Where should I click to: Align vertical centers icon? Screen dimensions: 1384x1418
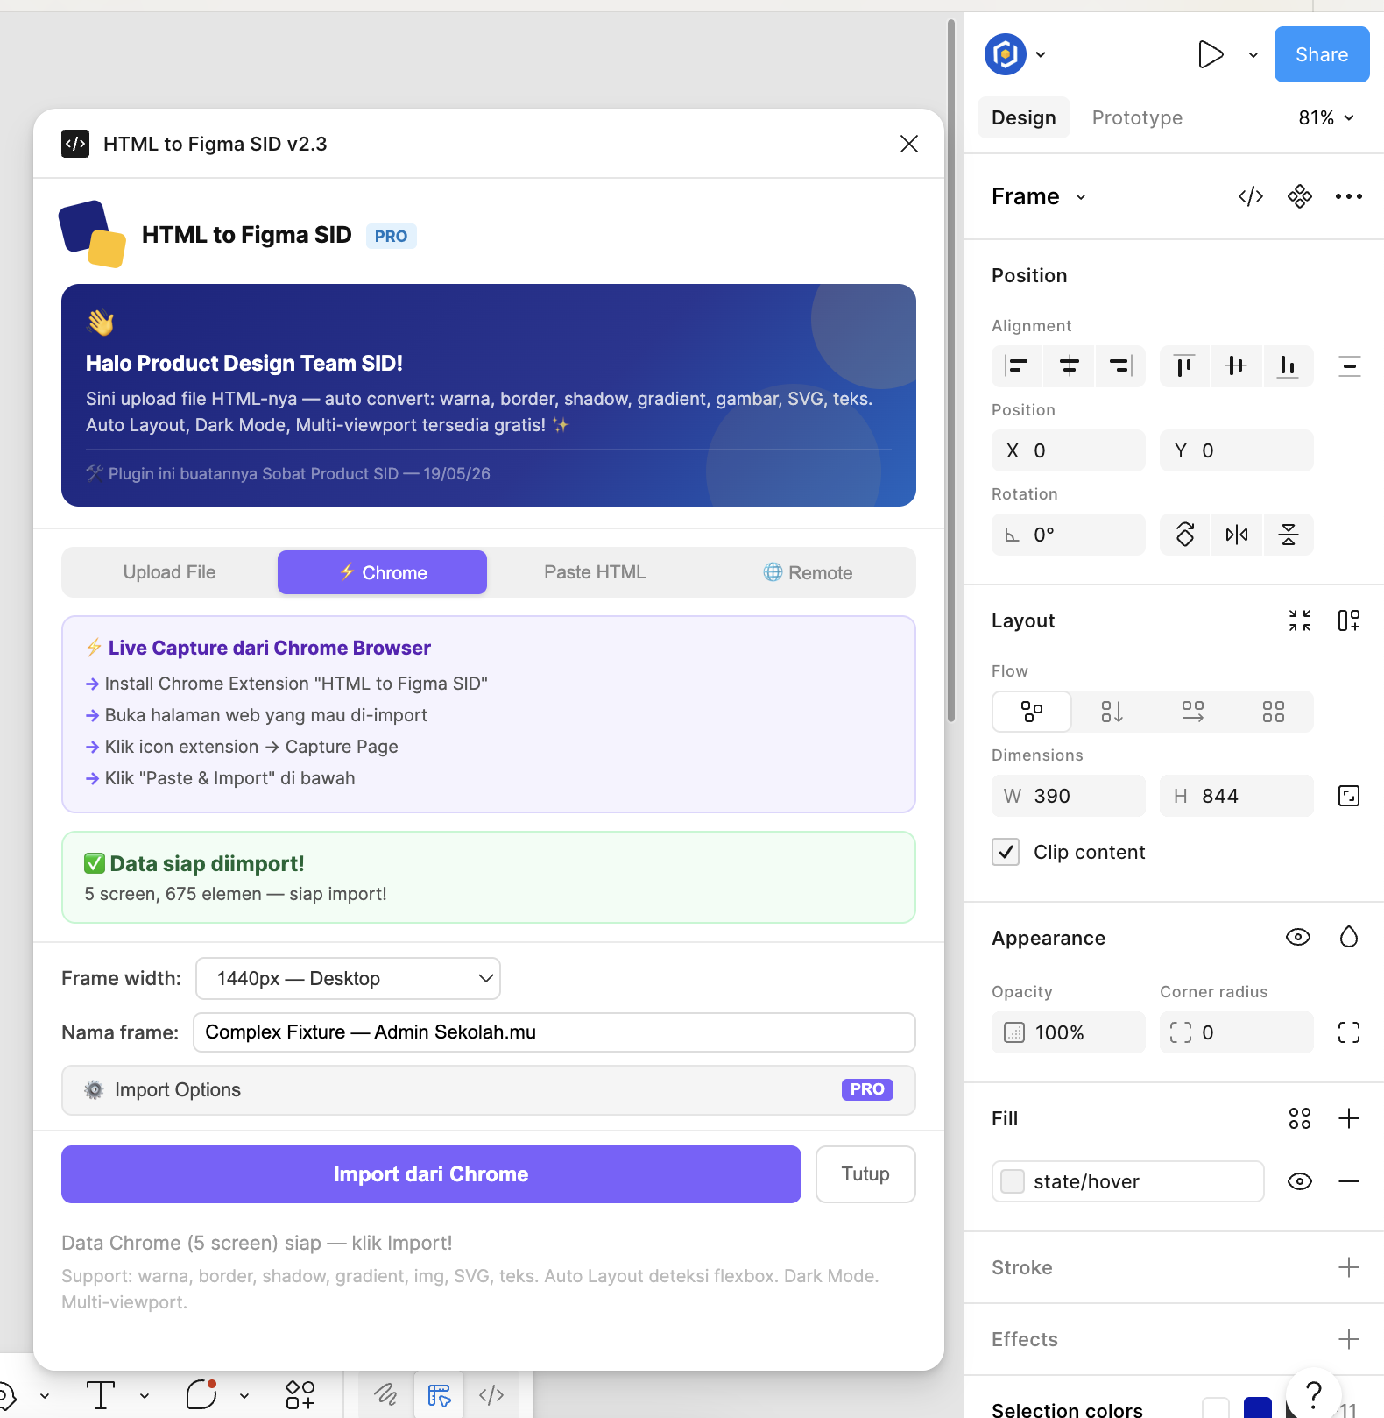tap(1236, 365)
